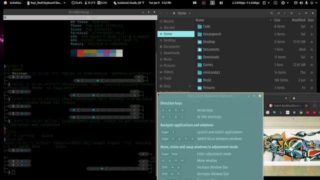Sort files by the Name column header
320x180 pixels.
point(199,20)
